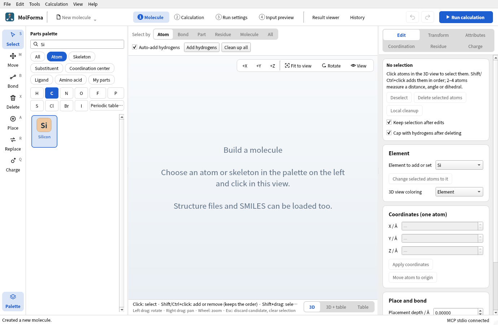
Task: Click the Add hydrogens button
Action: point(202,47)
